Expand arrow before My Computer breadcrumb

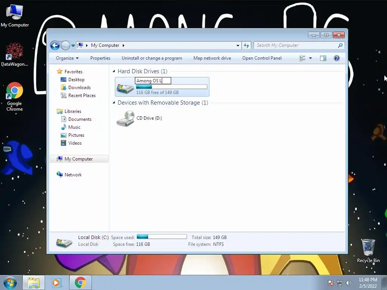tap(87, 45)
